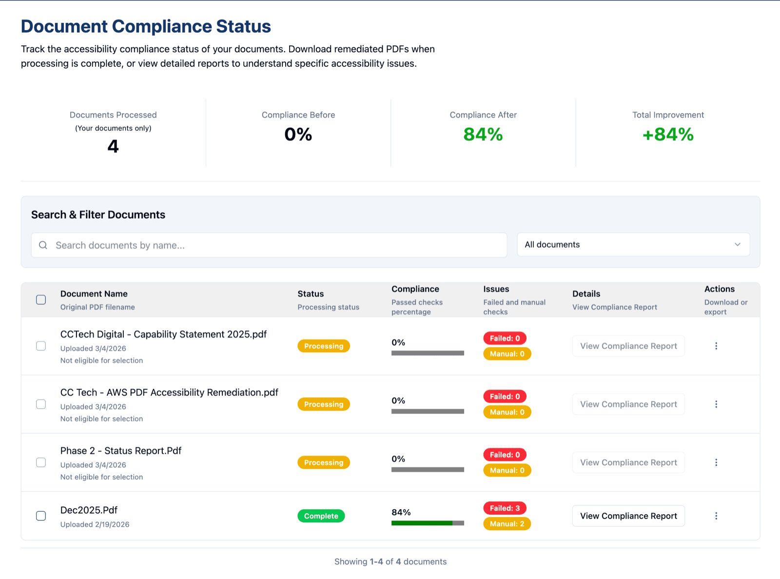The image size is (780, 579).
Task: Open actions menu for CCTech Digital Capability Statement
Action: 716,346
